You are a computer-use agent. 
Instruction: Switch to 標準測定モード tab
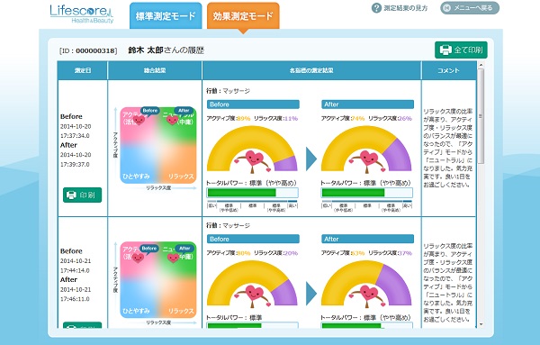click(166, 16)
